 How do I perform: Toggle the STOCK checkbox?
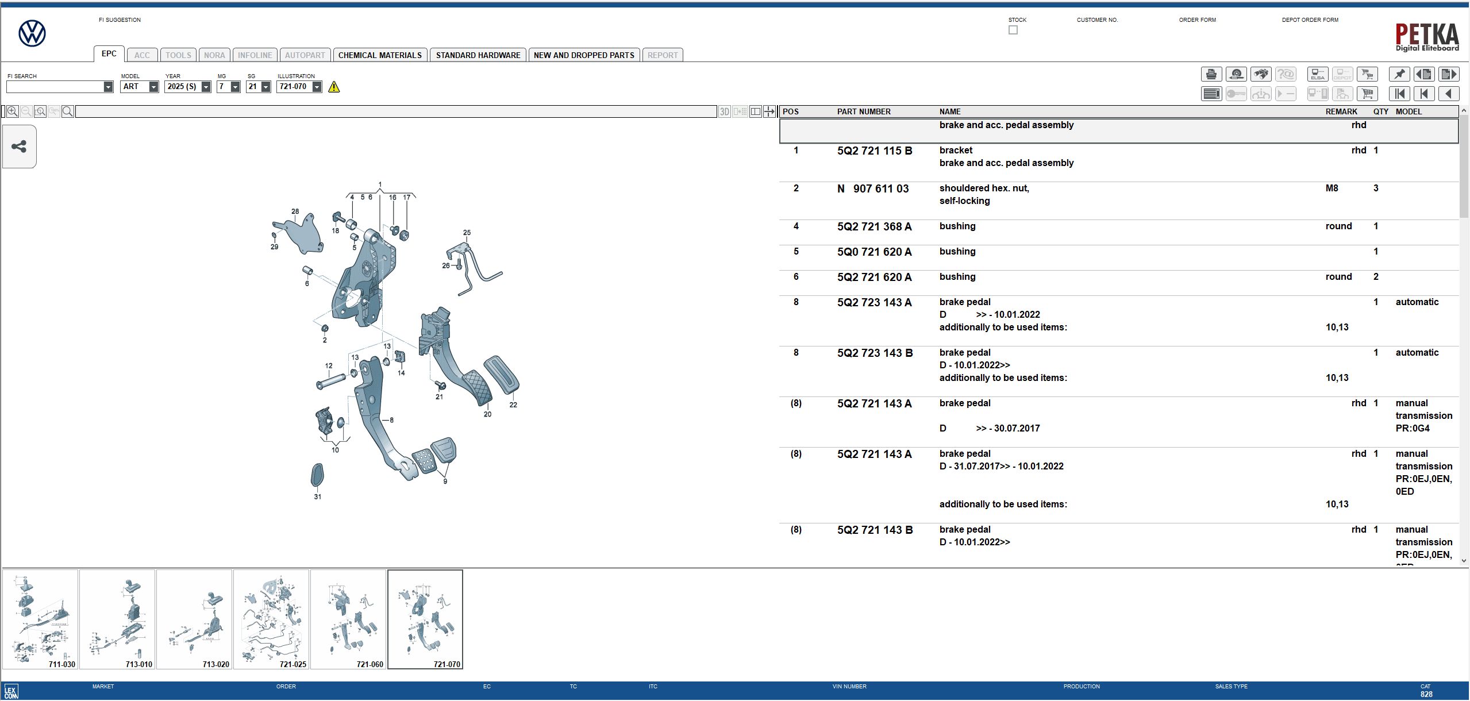click(1013, 30)
